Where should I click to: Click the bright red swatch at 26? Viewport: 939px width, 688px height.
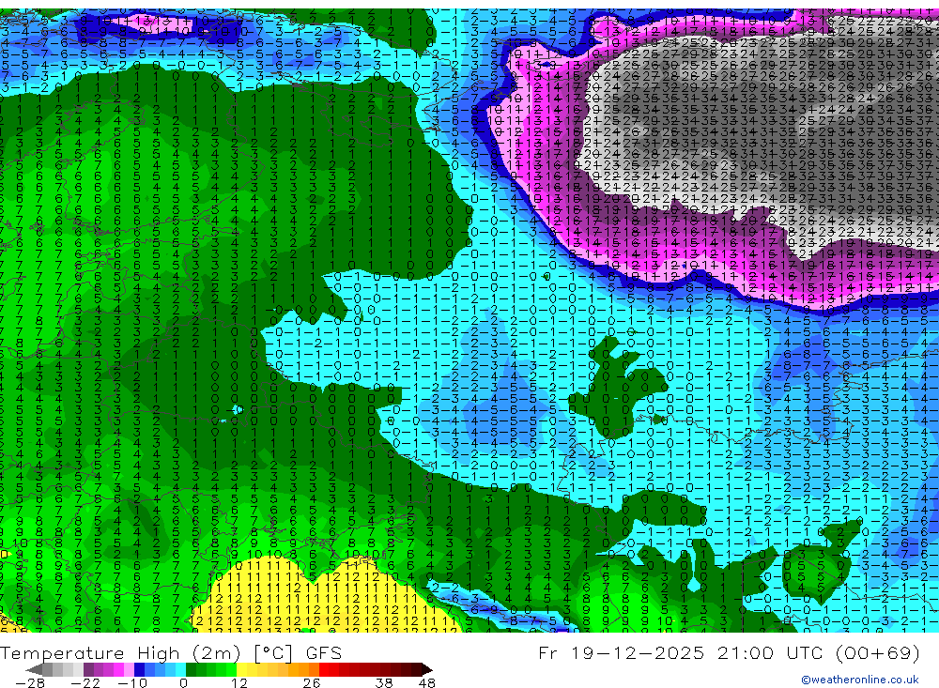(324, 669)
